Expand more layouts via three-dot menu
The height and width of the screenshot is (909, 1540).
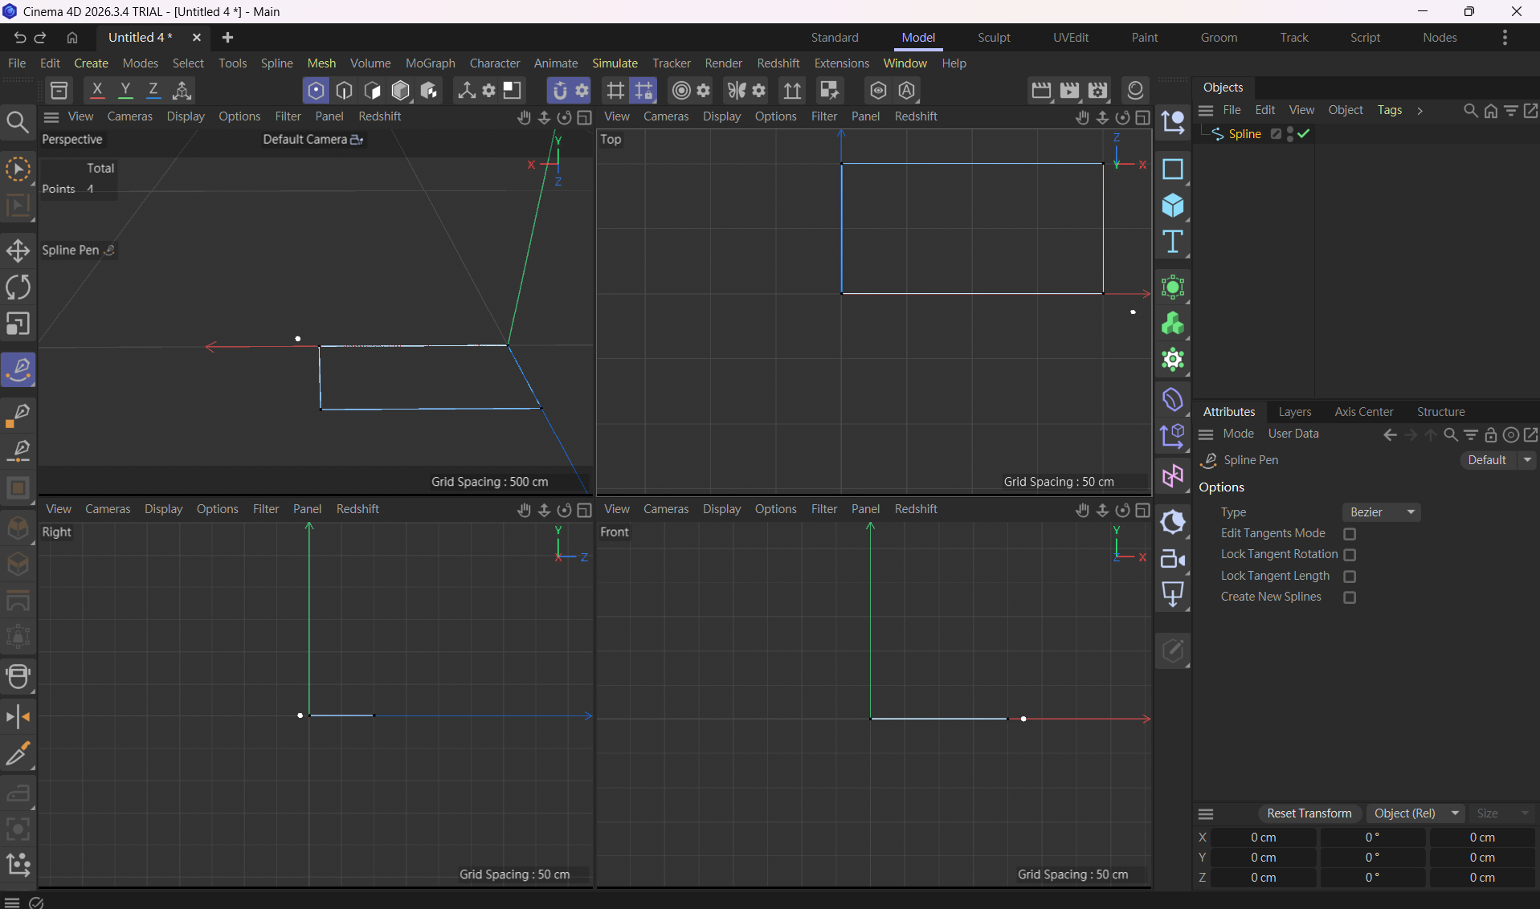1505,38
